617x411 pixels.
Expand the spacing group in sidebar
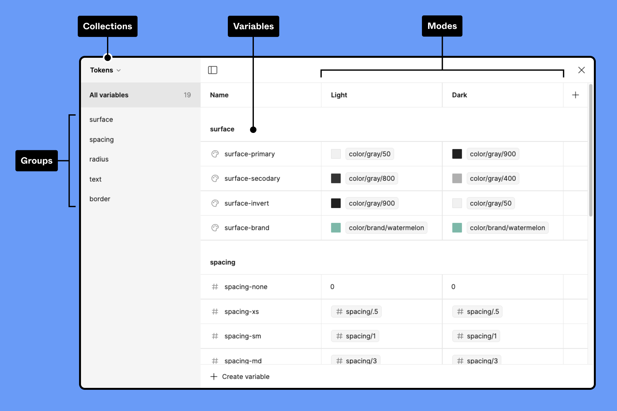101,138
